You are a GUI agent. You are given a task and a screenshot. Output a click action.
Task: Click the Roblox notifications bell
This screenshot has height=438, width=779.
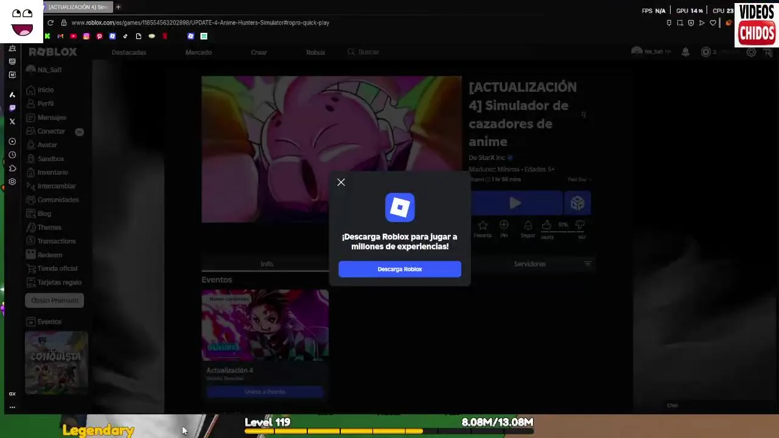(x=685, y=52)
